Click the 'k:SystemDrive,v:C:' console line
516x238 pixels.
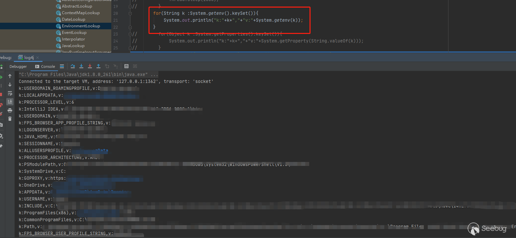point(42,171)
